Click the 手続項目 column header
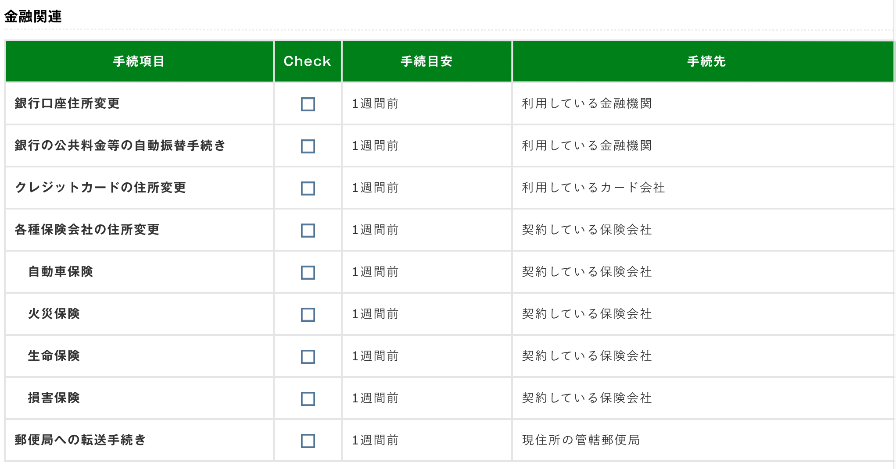The height and width of the screenshot is (469, 896). point(139,61)
